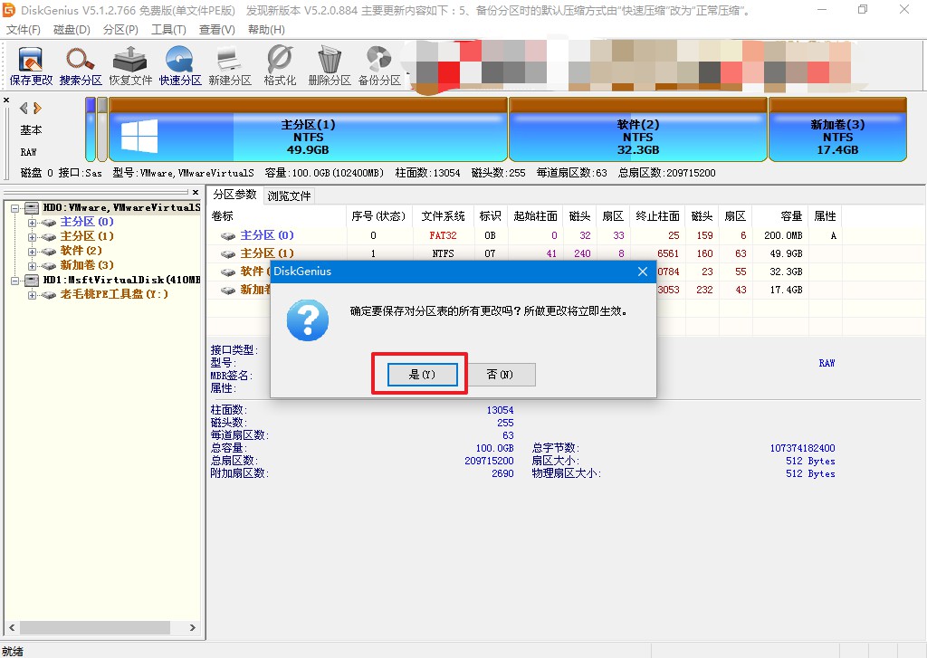Click the Delete Partition (删除分区) icon
927x658 pixels.
coord(329,66)
